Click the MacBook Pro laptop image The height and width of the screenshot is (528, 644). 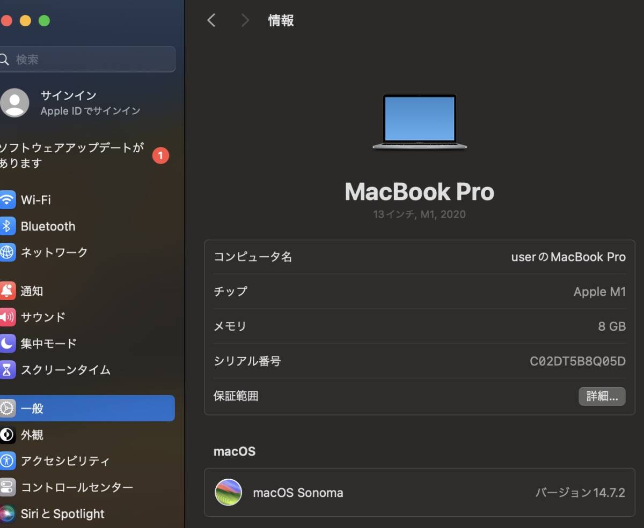[420, 122]
